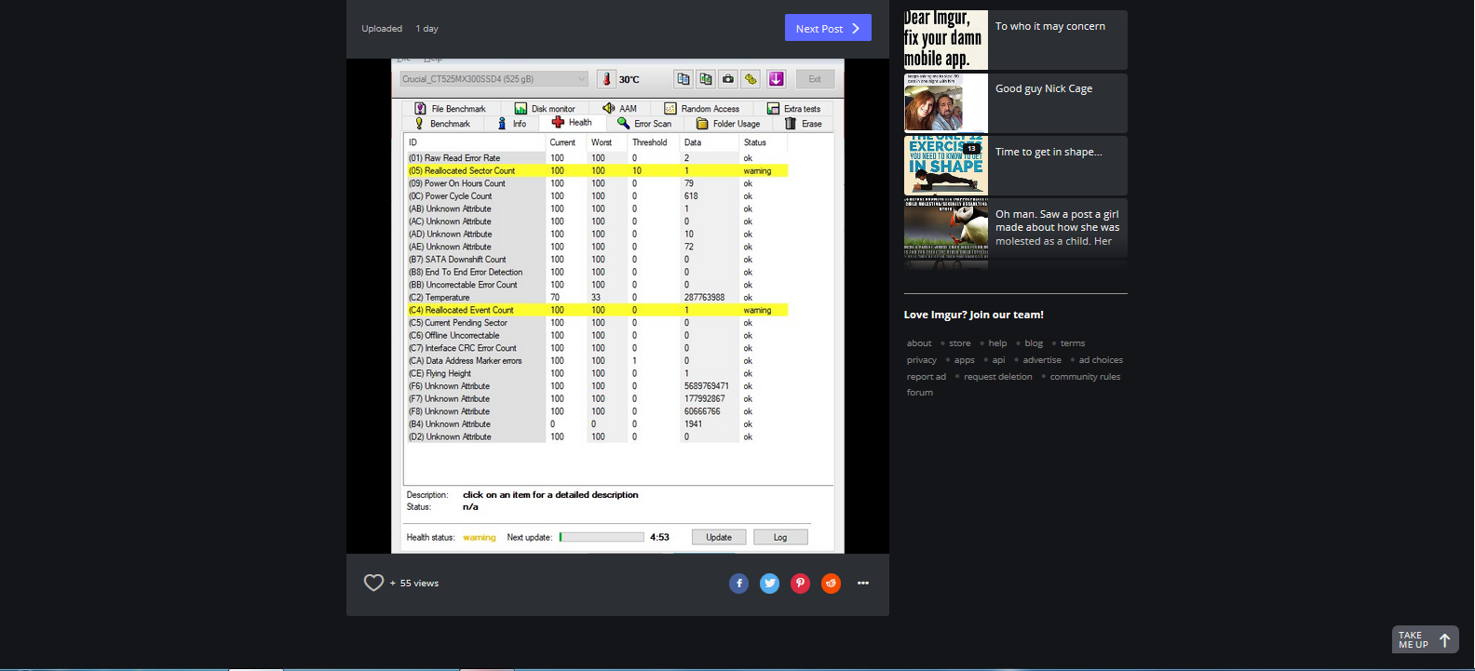Select the Current Pending Sector row
The height and width of the screenshot is (671, 1475).
[597, 323]
